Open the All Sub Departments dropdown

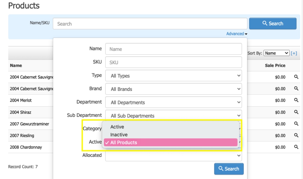173,115
